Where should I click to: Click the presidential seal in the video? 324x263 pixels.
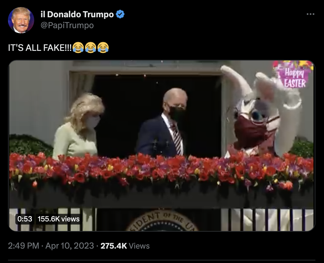click(162, 220)
